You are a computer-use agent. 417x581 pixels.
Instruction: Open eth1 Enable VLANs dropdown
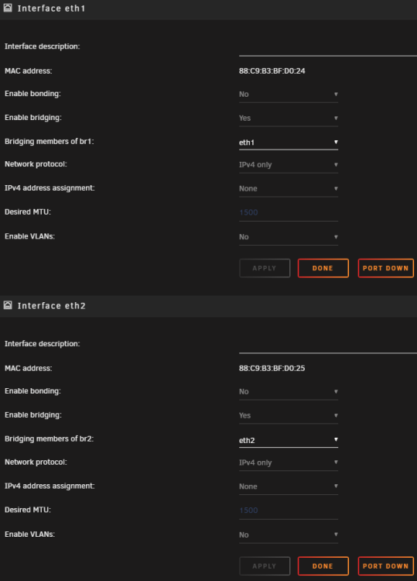[289, 237]
